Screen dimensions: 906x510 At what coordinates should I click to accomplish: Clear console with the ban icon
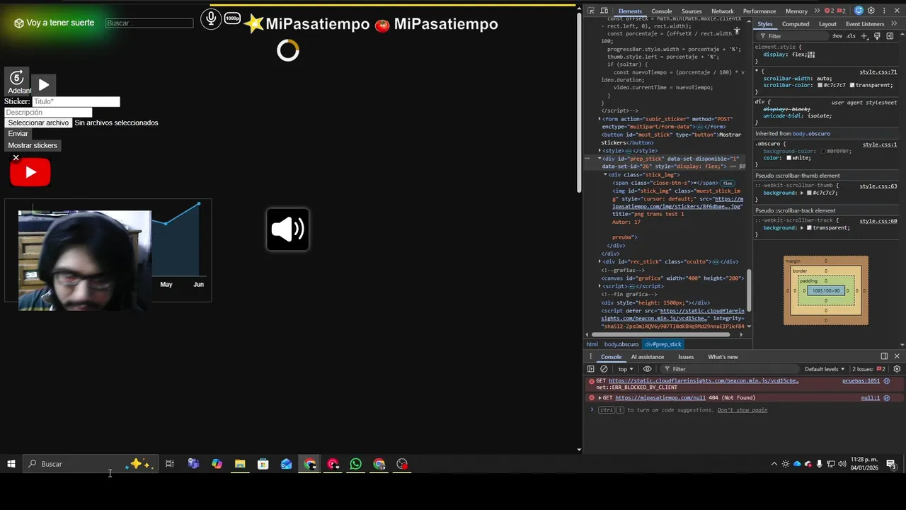[604, 369]
